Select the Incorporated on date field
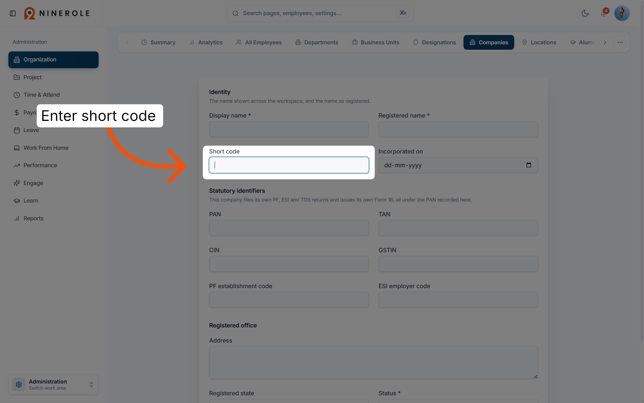The height and width of the screenshot is (403, 644). (458, 165)
